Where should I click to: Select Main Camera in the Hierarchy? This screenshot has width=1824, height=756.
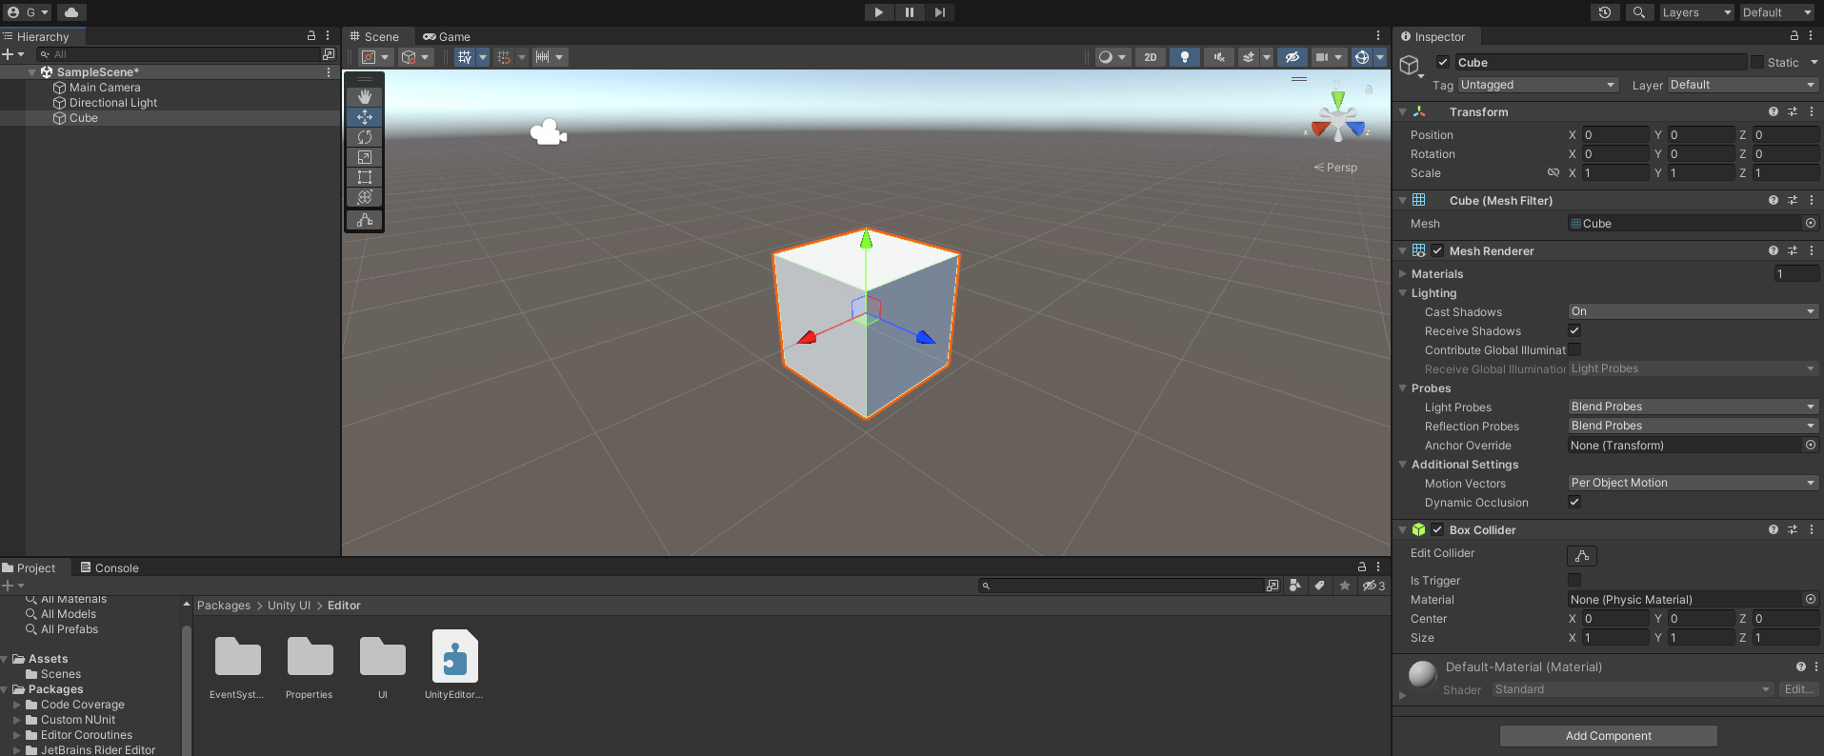tap(105, 88)
